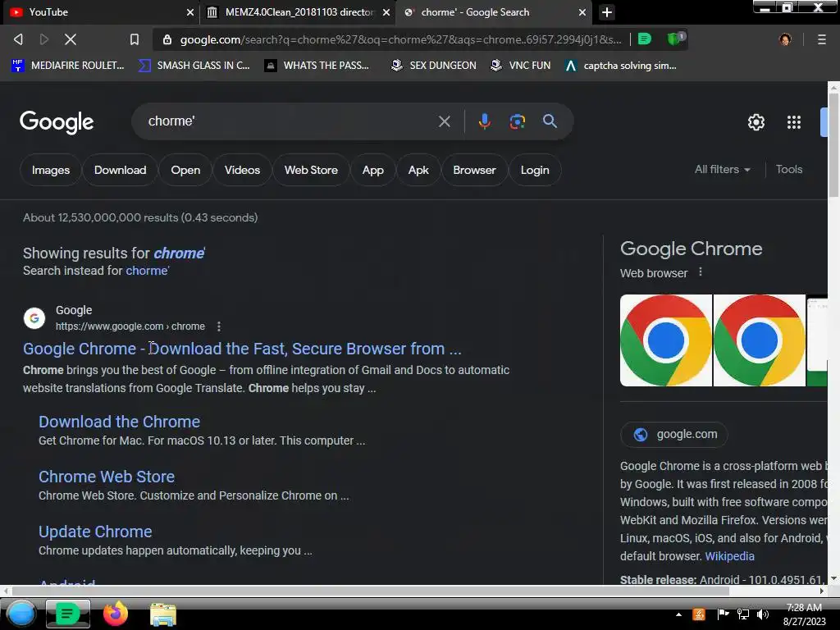The image size is (840, 630).
Task: Click the padlock icon in the address bar
Action: [167, 39]
